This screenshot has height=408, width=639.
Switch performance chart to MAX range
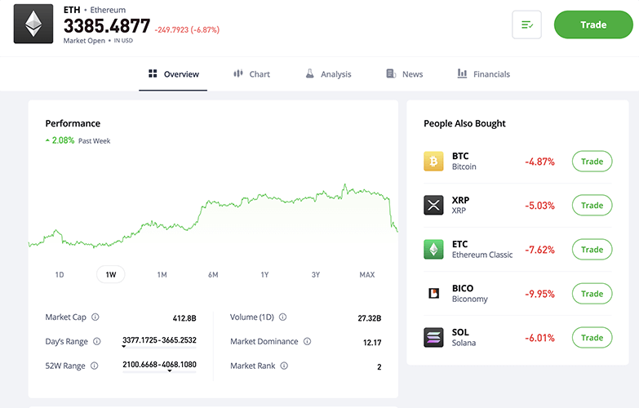tap(366, 275)
